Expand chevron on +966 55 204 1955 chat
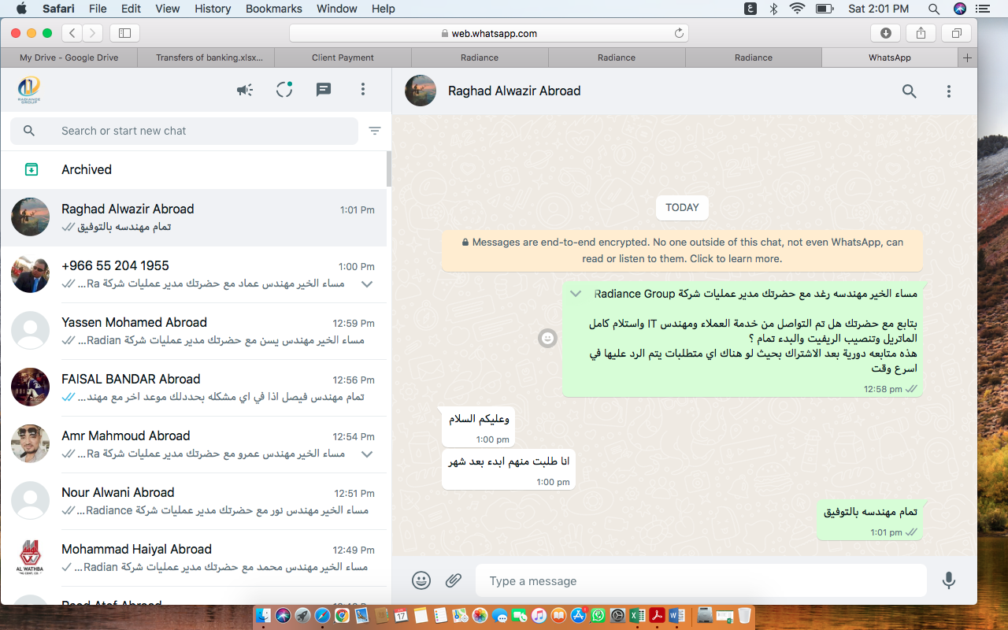Screen dimensions: 1008x630 pos(366,283)
